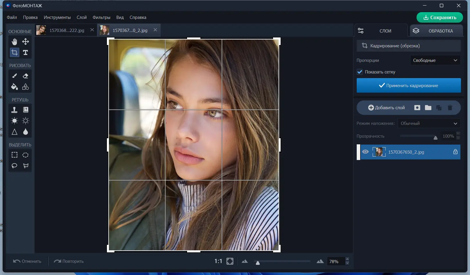Image resolution: width=470 pixels, height=275 pixels.
Task: Open the Правка menu
Action: tap(30, 17)
